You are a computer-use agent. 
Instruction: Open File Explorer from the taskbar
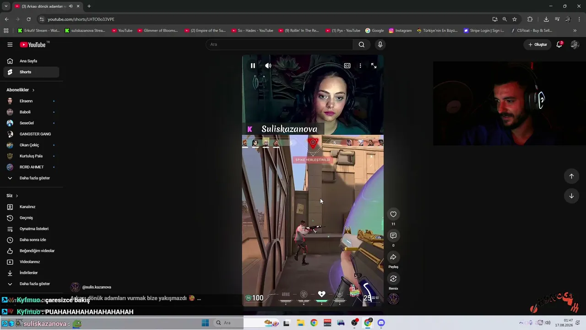pos(300,323)
